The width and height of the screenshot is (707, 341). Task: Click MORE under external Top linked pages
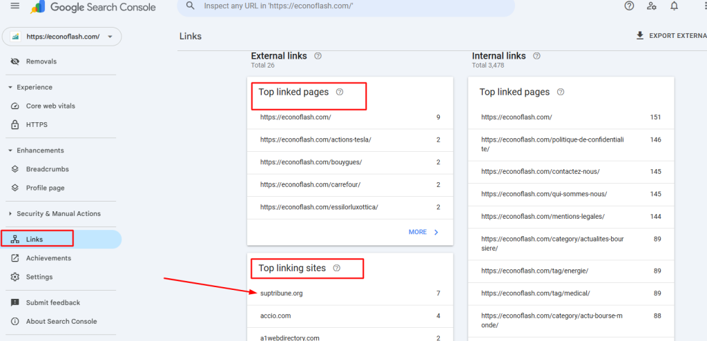tap(423, 232)
